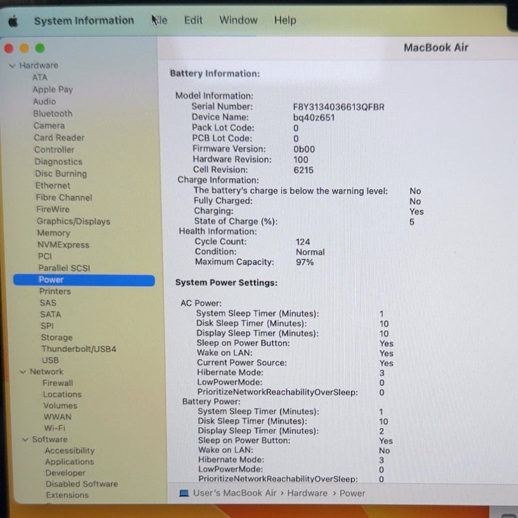Select Audio in the sidebar
Screen dimensions: 518x518
click(x=44, y=102)
